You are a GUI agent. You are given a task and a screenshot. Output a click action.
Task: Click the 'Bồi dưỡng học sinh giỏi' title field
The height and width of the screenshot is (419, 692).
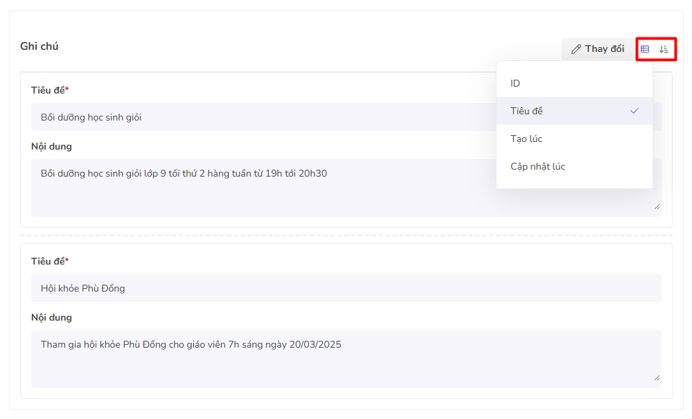click(x=263, y=117)
